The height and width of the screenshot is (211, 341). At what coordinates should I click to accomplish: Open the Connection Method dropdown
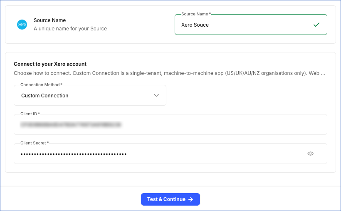point(90,95)
